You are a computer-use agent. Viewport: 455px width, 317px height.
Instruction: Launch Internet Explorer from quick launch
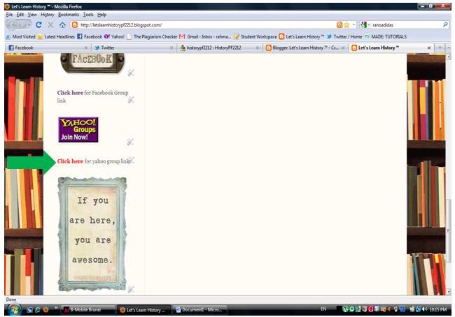point(37,310)
